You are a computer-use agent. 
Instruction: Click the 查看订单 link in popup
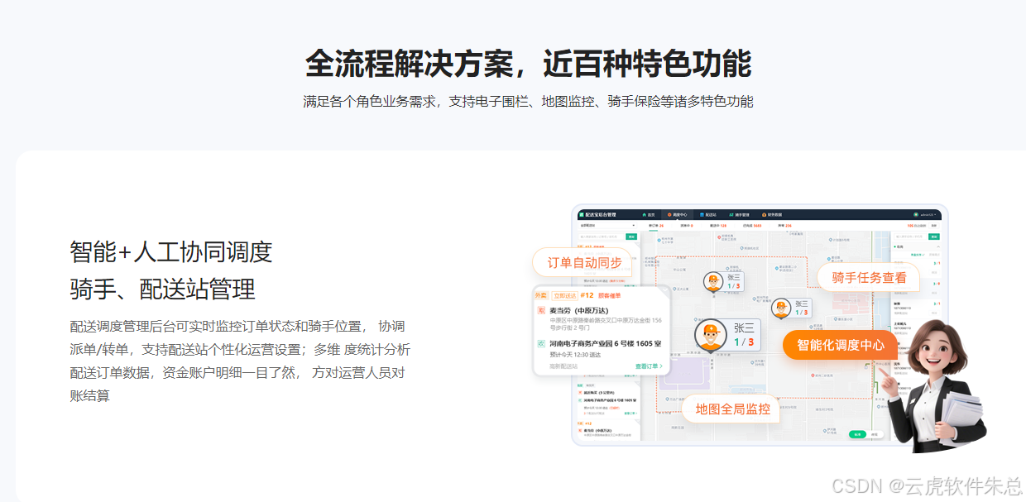click(x=649, y=366)
